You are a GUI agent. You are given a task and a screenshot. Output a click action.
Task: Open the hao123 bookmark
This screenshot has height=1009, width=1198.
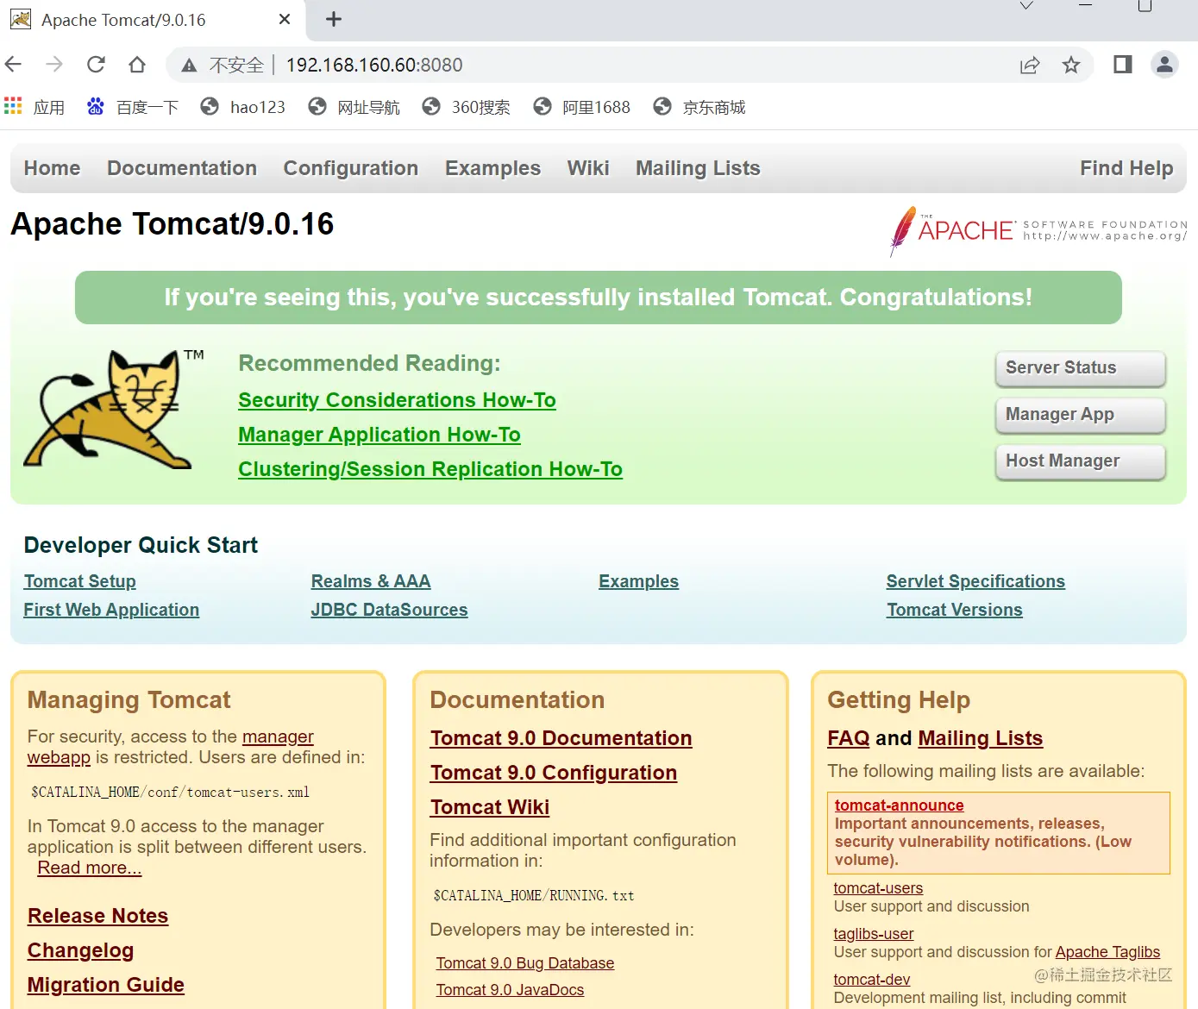[242, 107]
